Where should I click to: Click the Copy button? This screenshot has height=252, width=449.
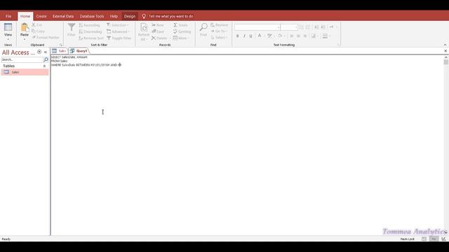coord(38,31)
